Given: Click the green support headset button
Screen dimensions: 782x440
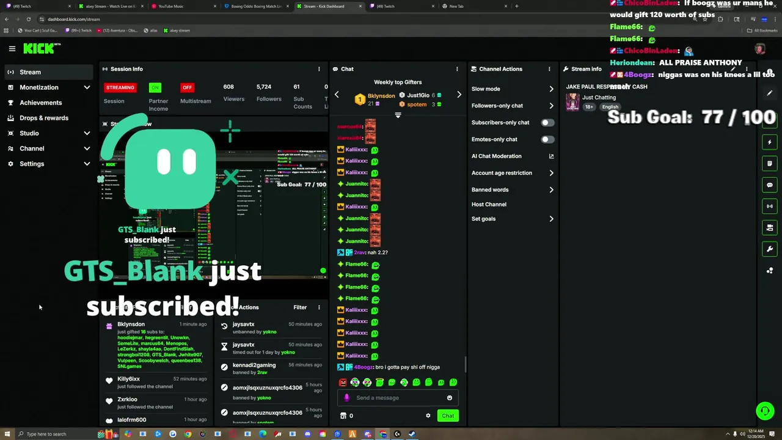Looking at the screenshot, I should point(765,411).
